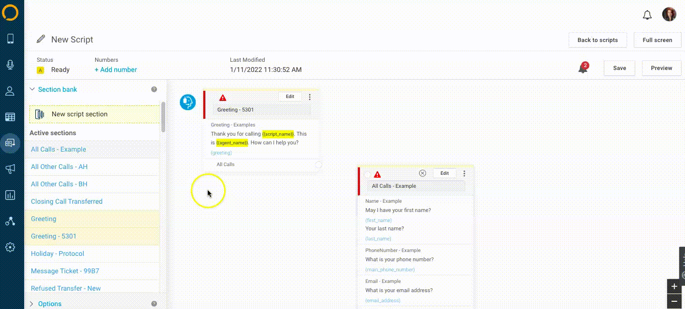Click the help icon beside Section bank
The height and width of the screenshot is (309, 685).
(154, 89)
